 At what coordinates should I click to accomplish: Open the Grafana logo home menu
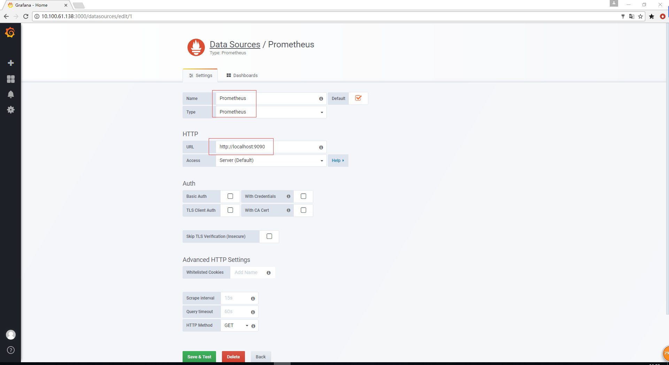pyautogui.click(x=10, y=32)
